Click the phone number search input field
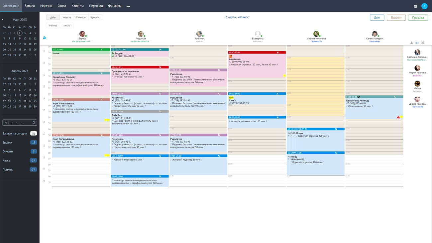The height and width of the screenshot is (243, 432). pyautogui.click(x=17, y=123)
